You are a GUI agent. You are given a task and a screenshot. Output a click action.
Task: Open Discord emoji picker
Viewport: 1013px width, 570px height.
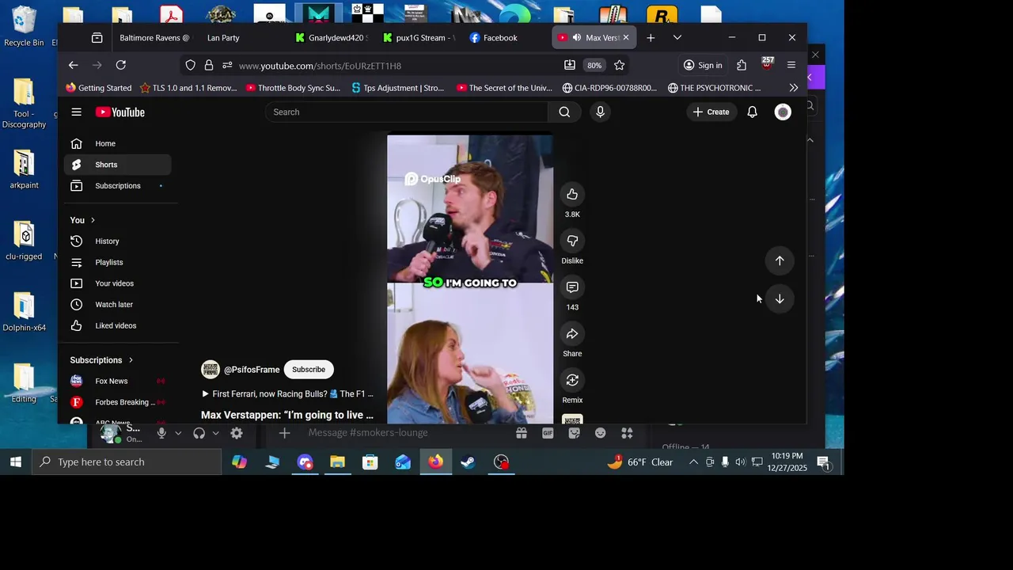pos(601,433)
